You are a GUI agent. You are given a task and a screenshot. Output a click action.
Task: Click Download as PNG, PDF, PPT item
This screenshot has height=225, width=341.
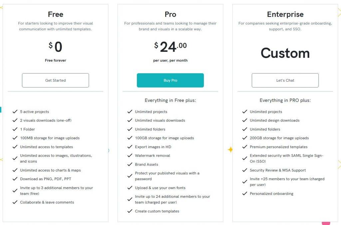coord(46,179)
